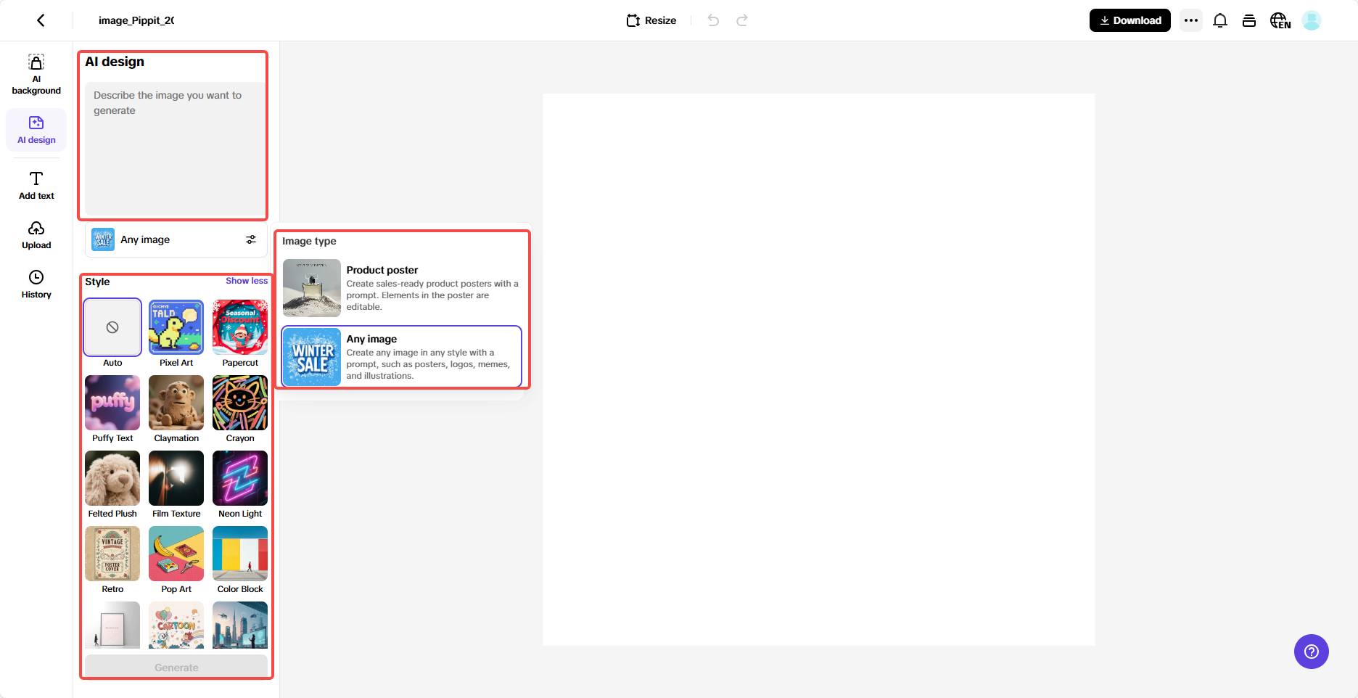Download the image
This screenshot has width=1358, height=698.
[1129, 20]
